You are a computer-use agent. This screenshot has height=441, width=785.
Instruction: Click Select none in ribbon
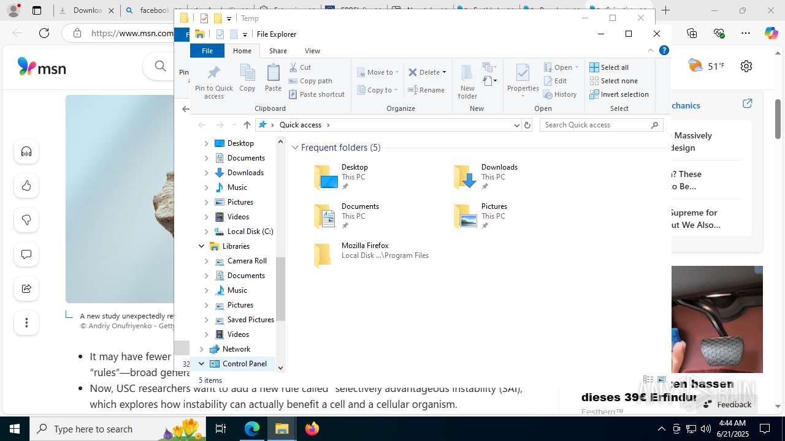(x=613, y=81)
